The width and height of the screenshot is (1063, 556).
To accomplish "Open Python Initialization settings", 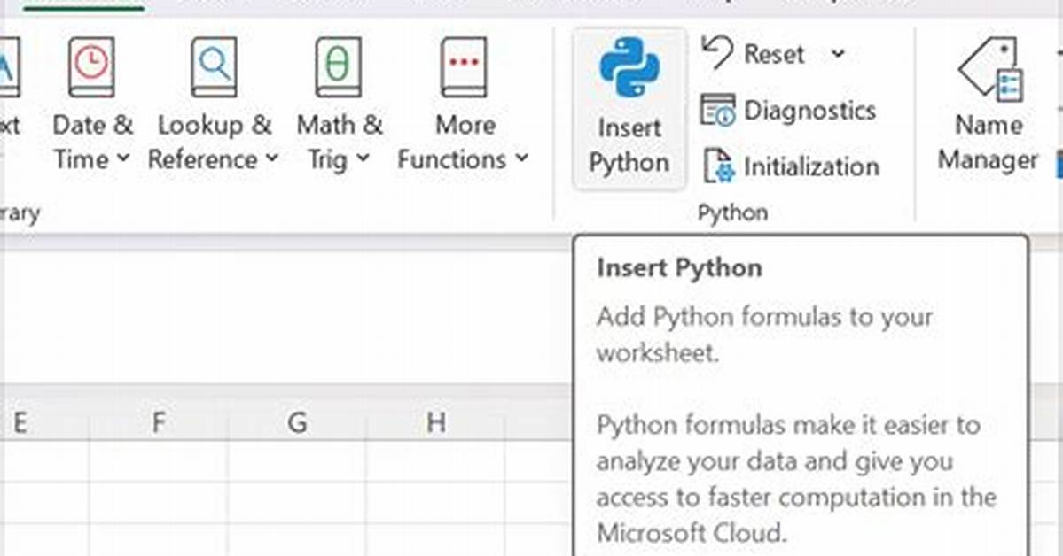I will tap(791, 166).
